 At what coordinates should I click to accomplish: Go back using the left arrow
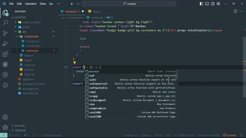tap(72, 4)
